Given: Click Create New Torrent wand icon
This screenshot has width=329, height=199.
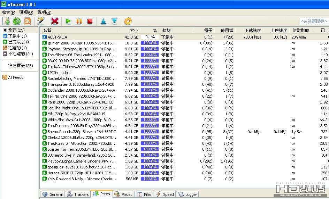Looking at the screenshot, I should click(41, 21).
